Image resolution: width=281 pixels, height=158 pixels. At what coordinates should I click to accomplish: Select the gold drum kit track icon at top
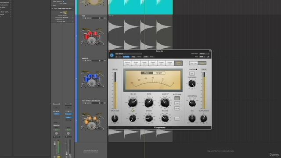pyautogui.click(x=92, y=3)
